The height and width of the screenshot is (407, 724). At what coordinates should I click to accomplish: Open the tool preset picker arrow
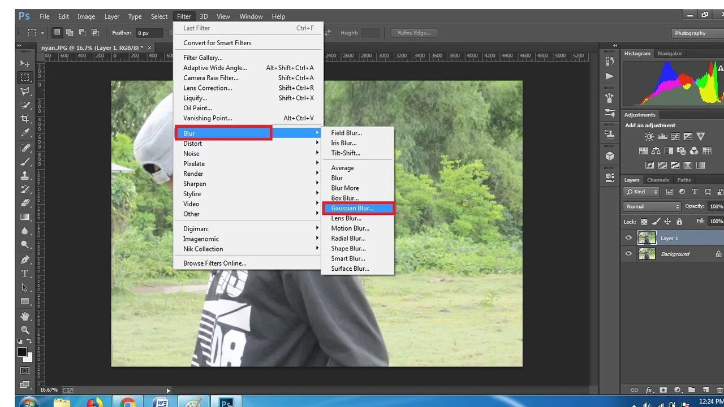[42, 33]
